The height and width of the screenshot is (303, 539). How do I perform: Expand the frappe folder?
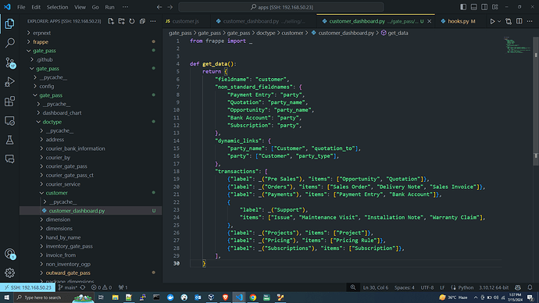pyautogui.click(x=41, y=42)
